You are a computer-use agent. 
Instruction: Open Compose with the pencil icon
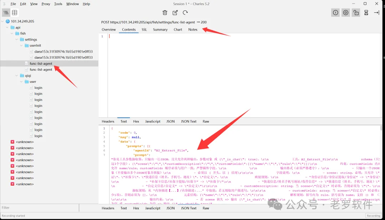(x=175, y=12)
